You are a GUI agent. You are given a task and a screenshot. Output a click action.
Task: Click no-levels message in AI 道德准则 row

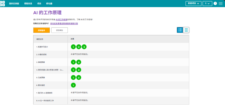pyautogui.click(x=79, y=93)
